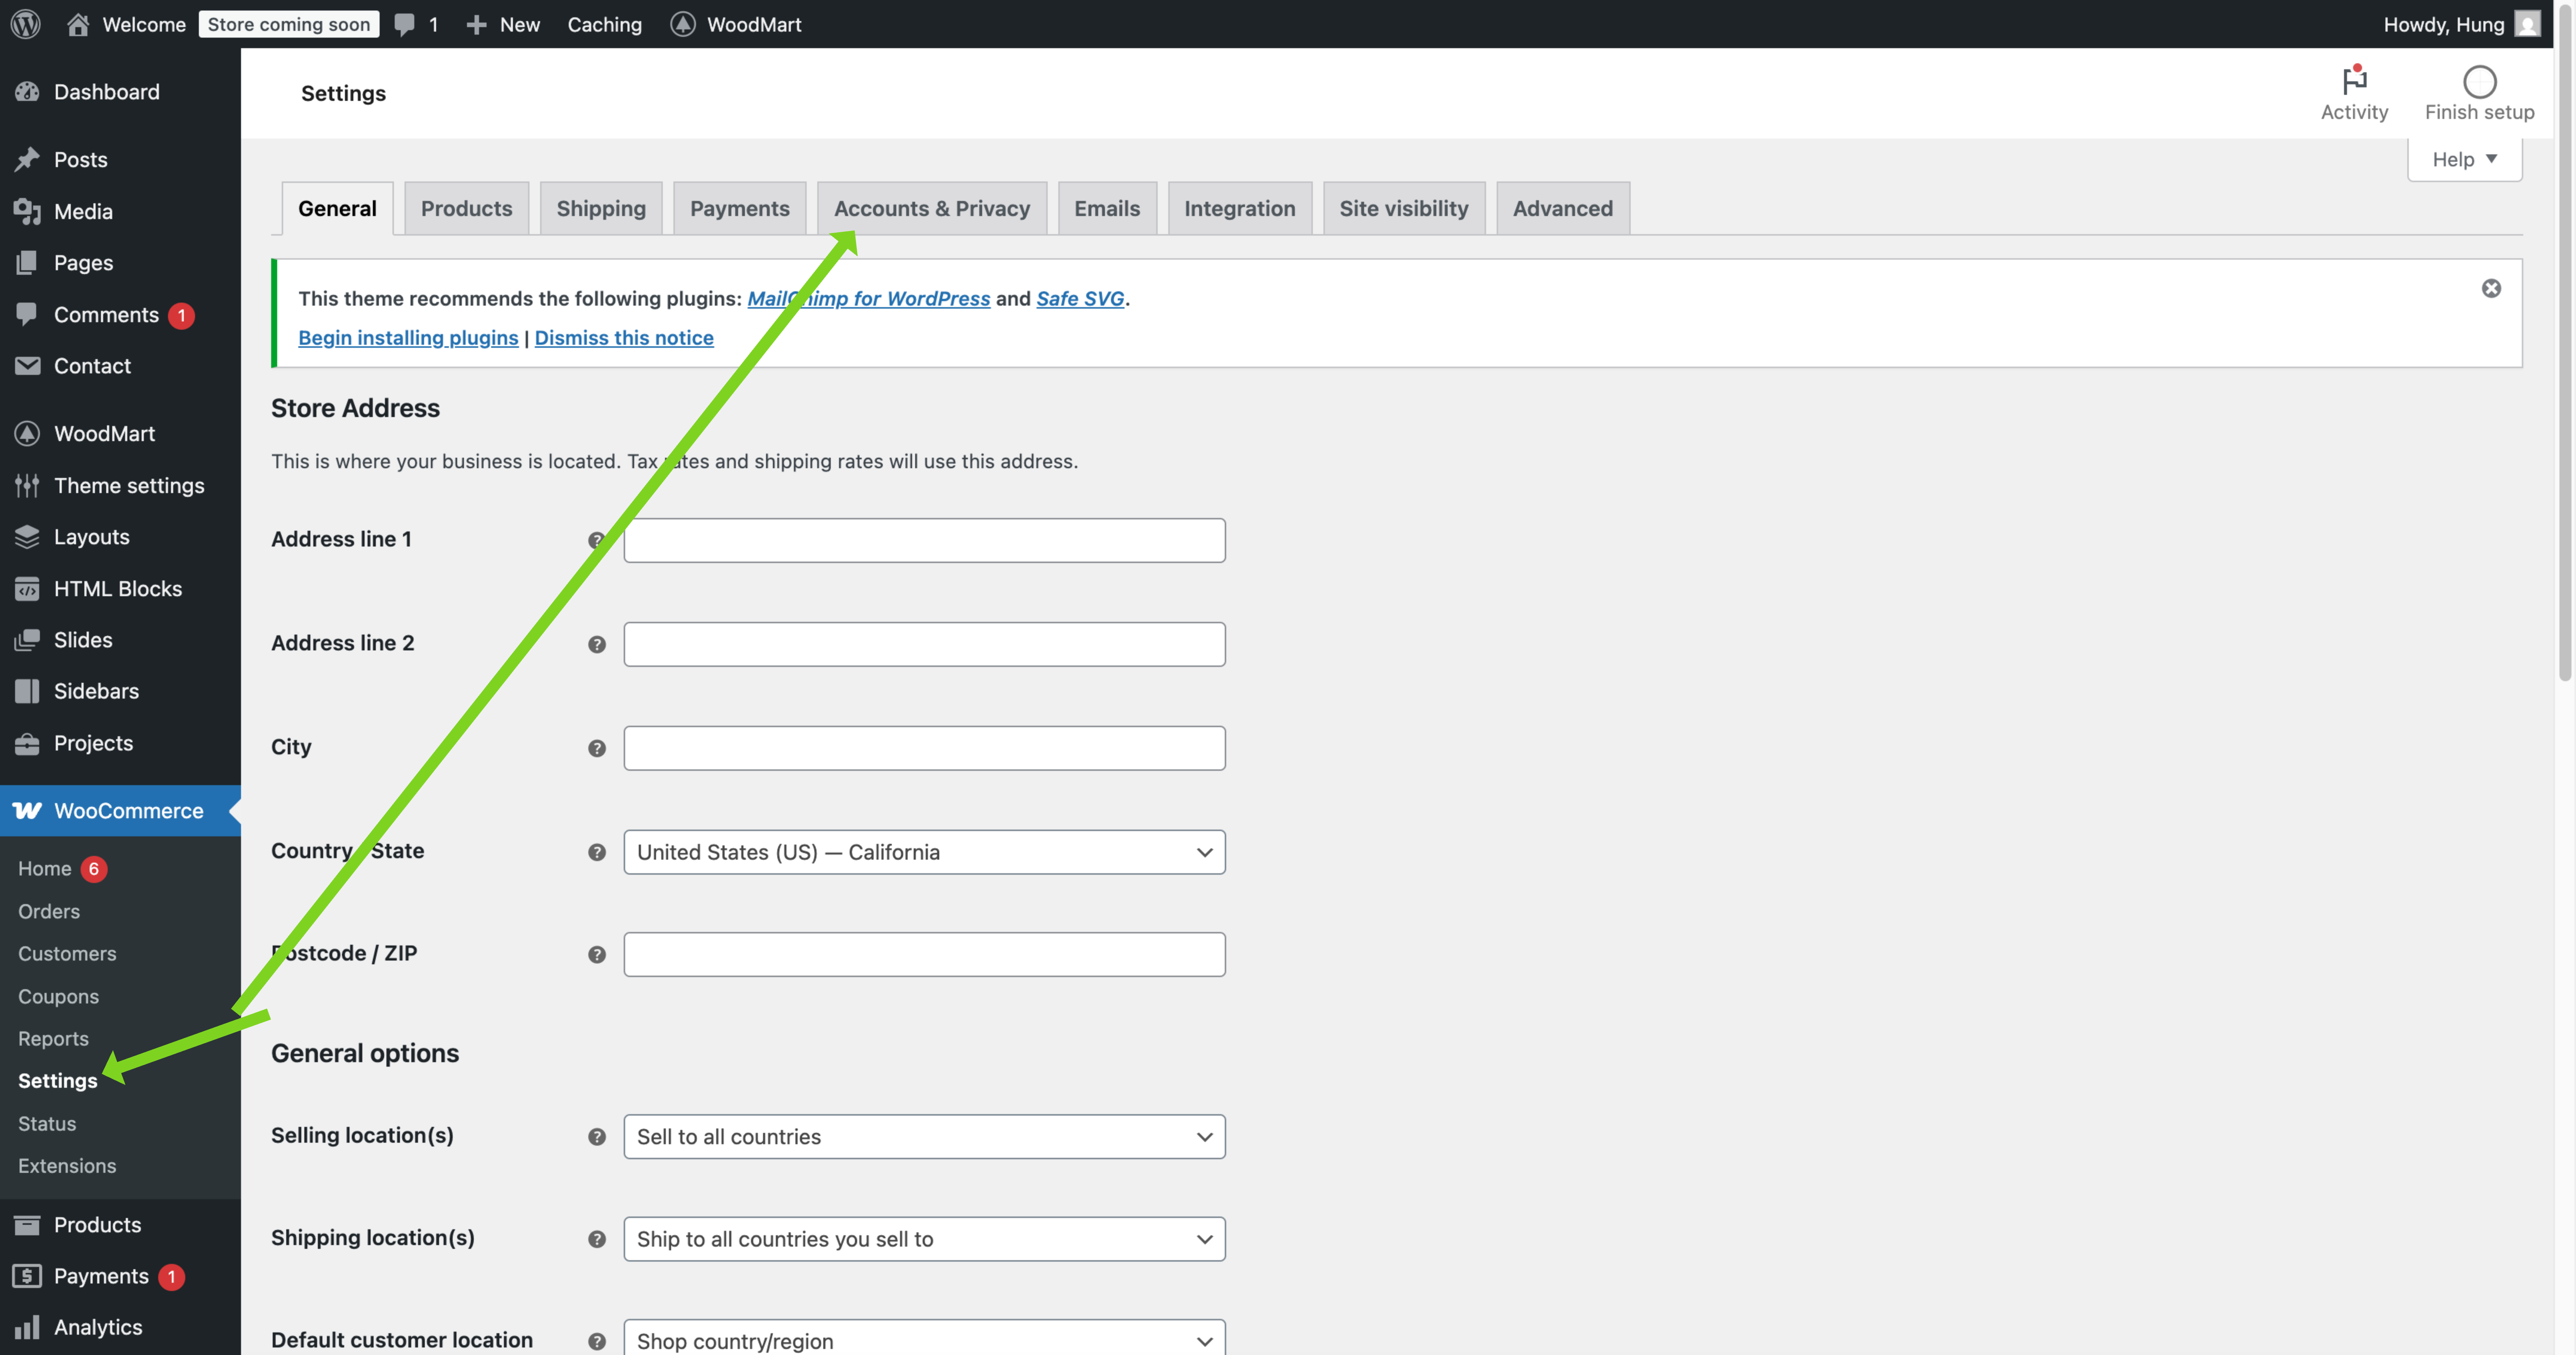
Task: Click the WoodMart logo in admin bar
Action: 683,24
